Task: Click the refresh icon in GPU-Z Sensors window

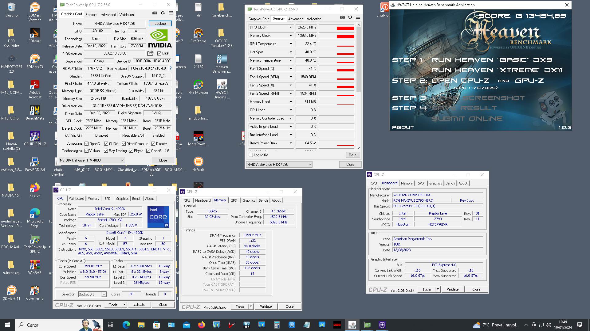Action: click(350, 17)
